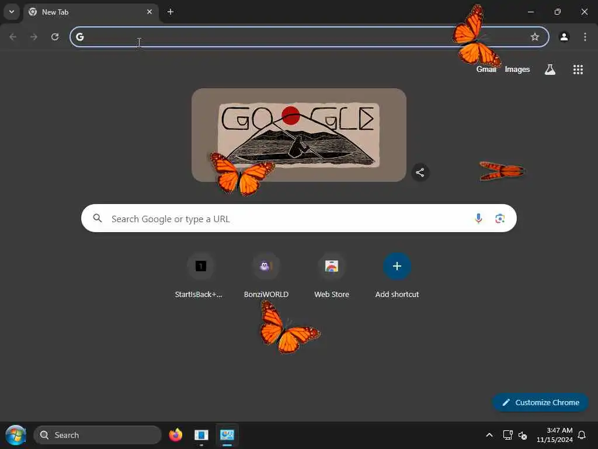Screen dimensions: 598x449
Task: Open the Google apps grid
Action: [x=578, y=70]
